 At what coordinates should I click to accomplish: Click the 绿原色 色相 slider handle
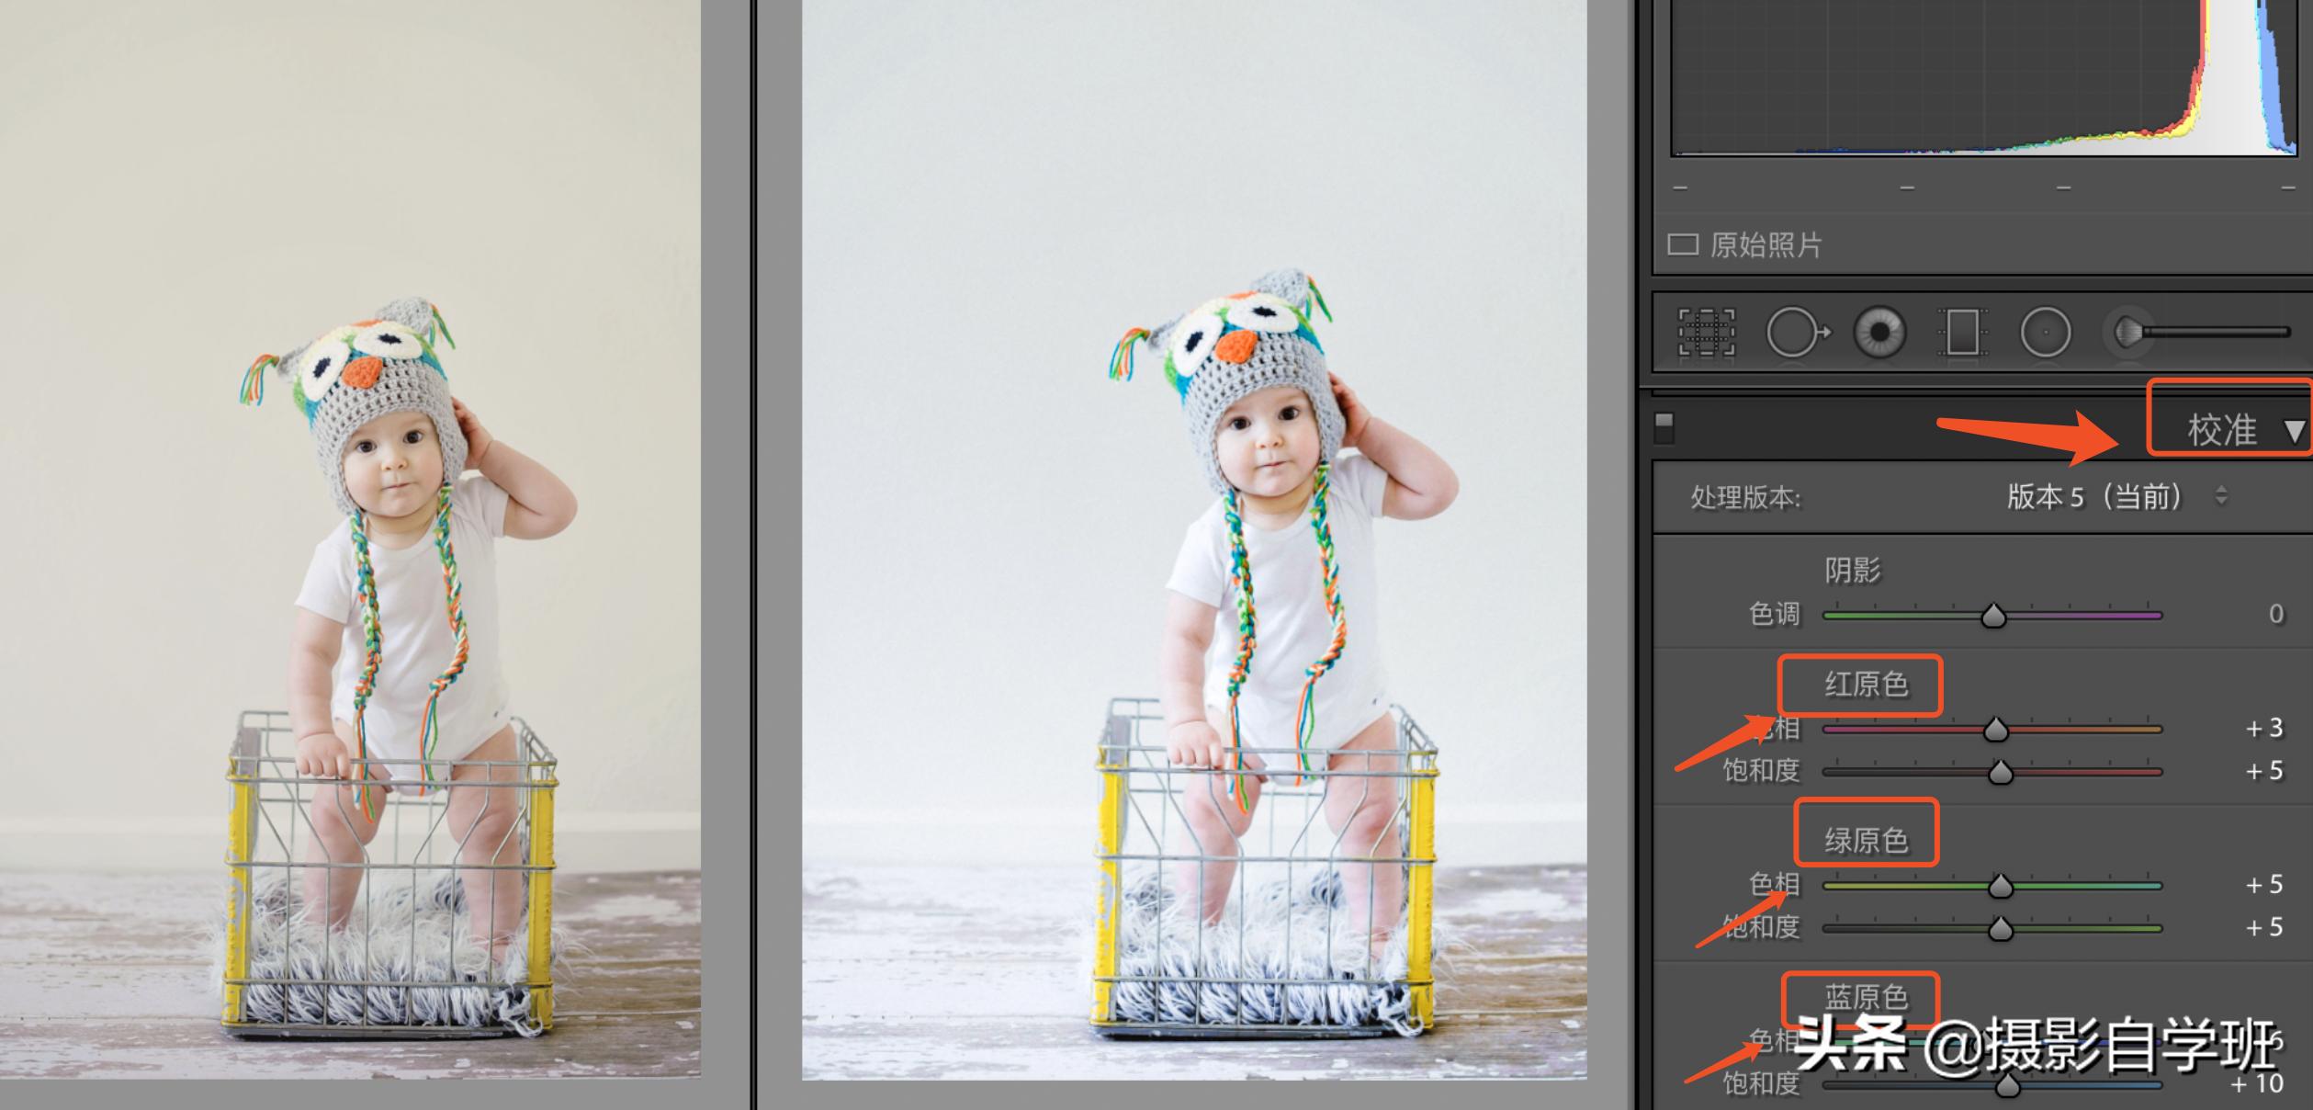pos(2001,887)
